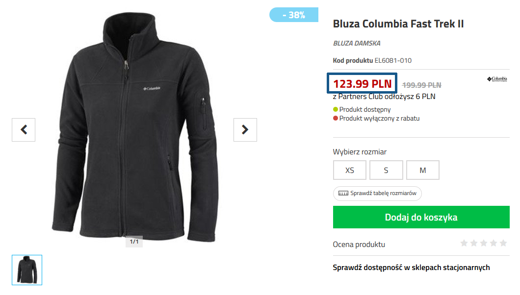Click the fourth rating star
This screenshot has height=295, width=520.
coord(494,243)
